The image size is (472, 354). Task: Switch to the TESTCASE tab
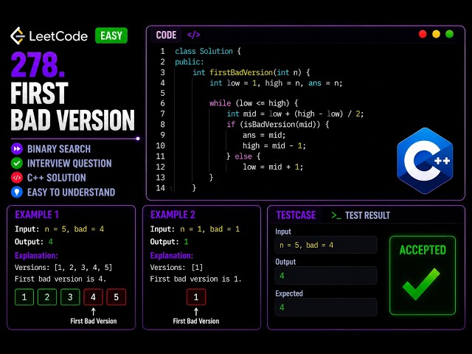[296, 215]
